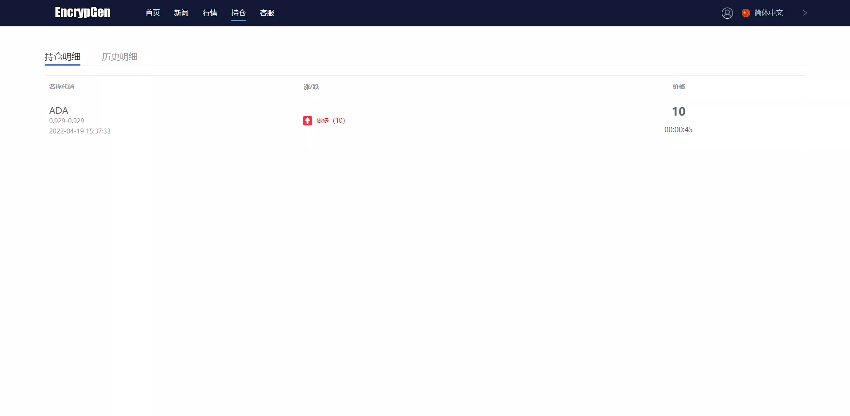Click the 名称代码 column header
This screenshot has width=850, height=416.
click(62, 87)
